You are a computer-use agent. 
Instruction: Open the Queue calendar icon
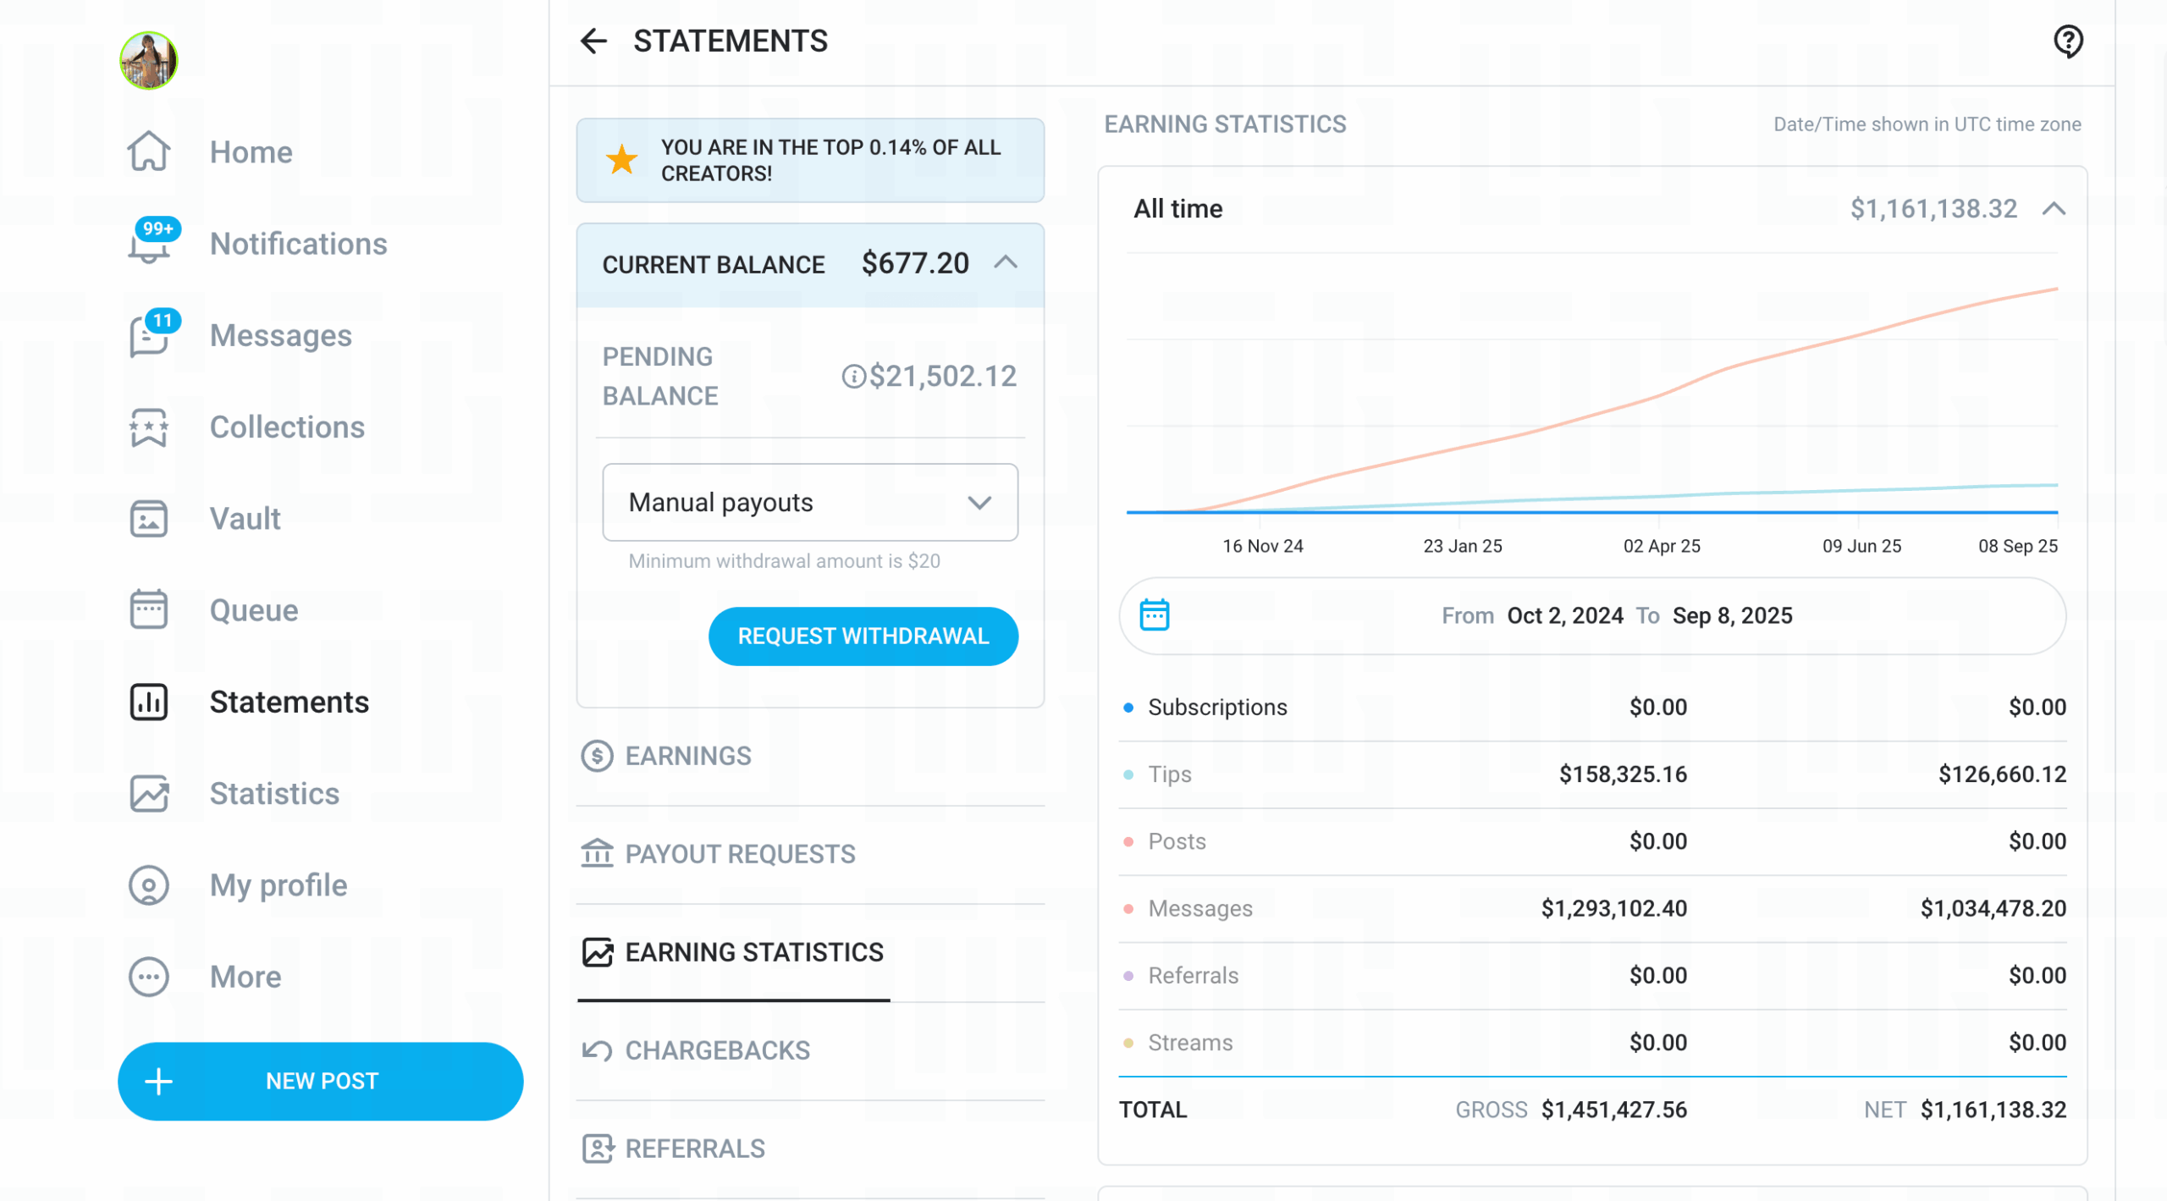pyautogui.click(x=149, y=610)
